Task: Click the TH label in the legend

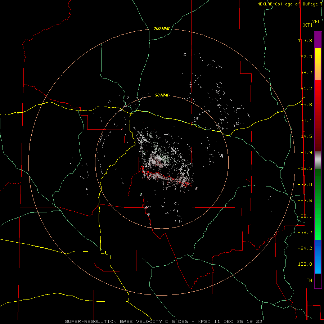Action: (x=309, y=280)
